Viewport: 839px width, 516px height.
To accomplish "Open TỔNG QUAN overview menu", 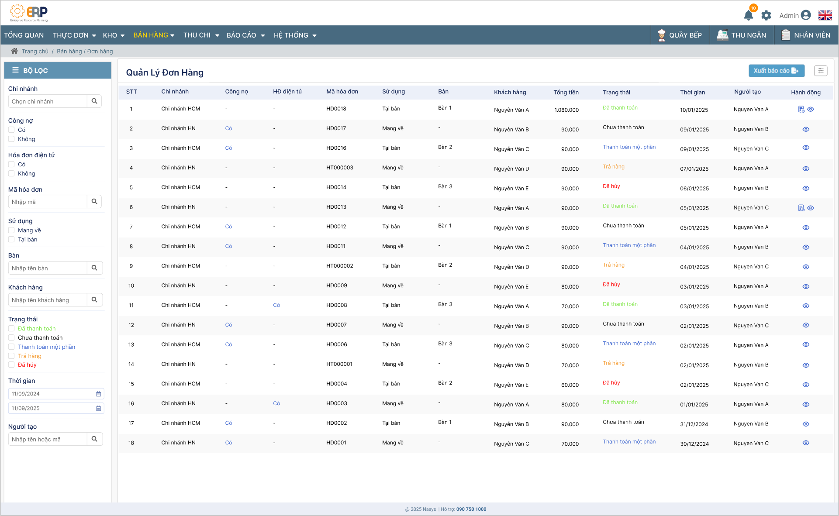I will [x=24, y=35].
